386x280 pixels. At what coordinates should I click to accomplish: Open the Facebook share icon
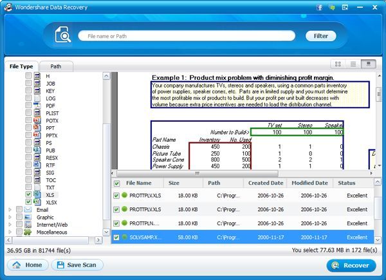319,7
